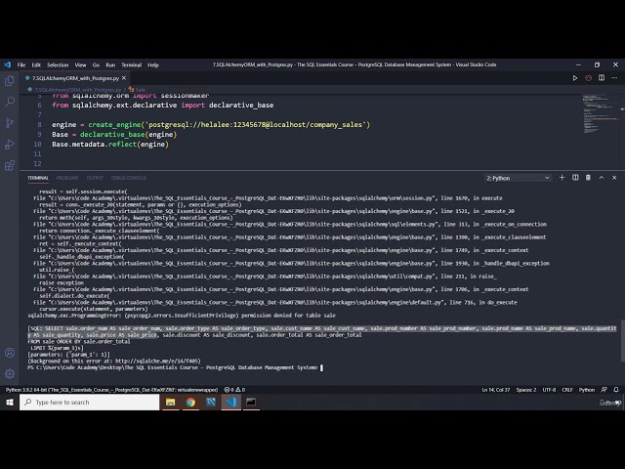The image size is (625, 469).
Task: Click errors and warnings count in status bar
Action: [234, 390]
